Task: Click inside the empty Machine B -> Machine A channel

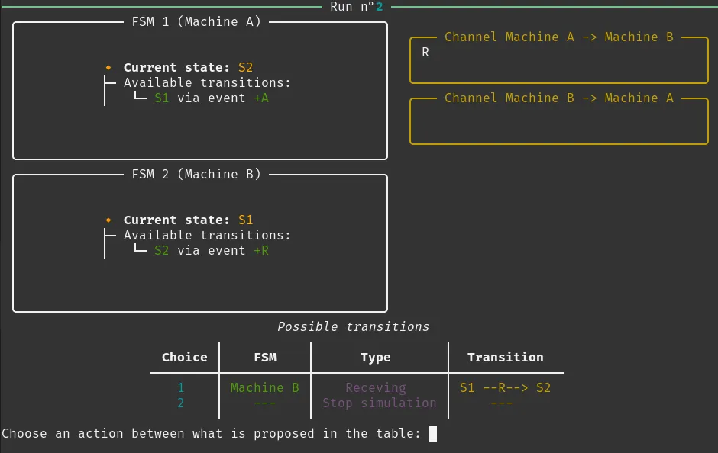Action: point(558,125)
